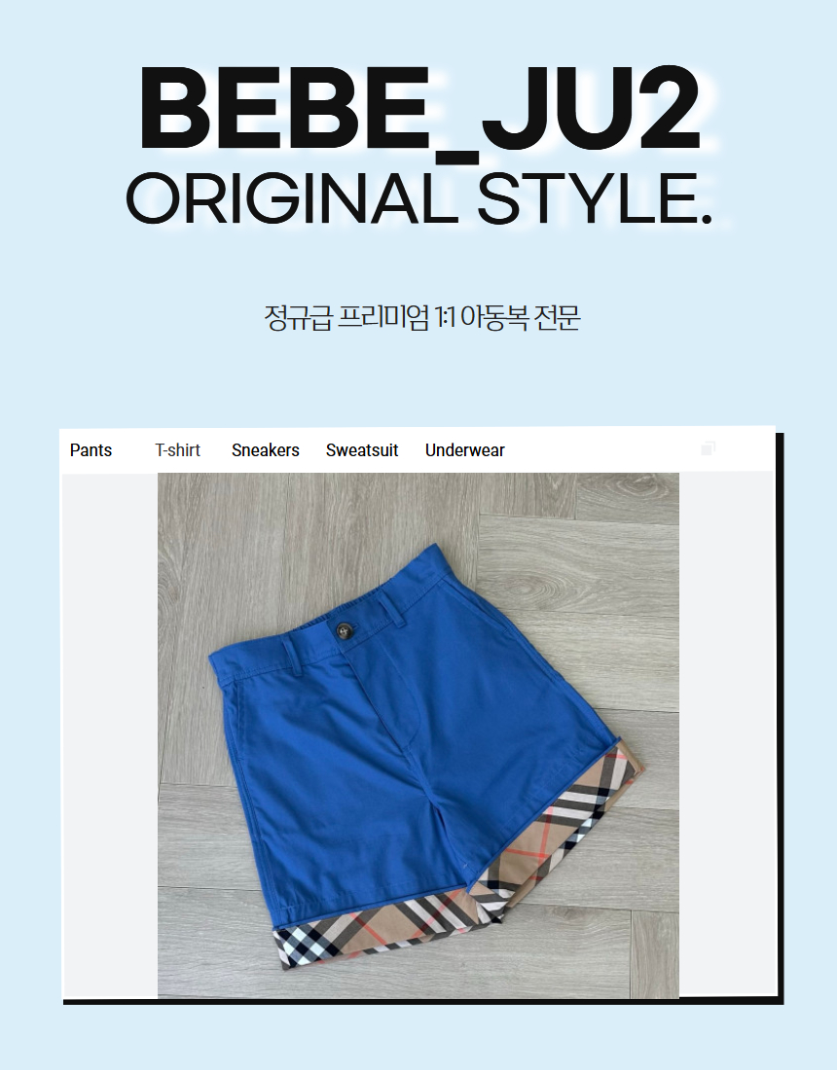This screenshot has width=837, height=1070.
Task: Click the gray panel left of the photo
Action: [110, 735]
